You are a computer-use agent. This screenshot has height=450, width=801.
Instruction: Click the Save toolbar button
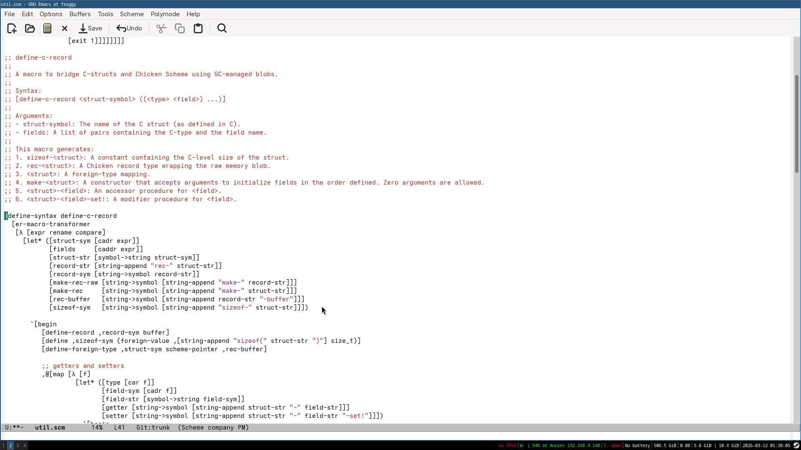91,28
